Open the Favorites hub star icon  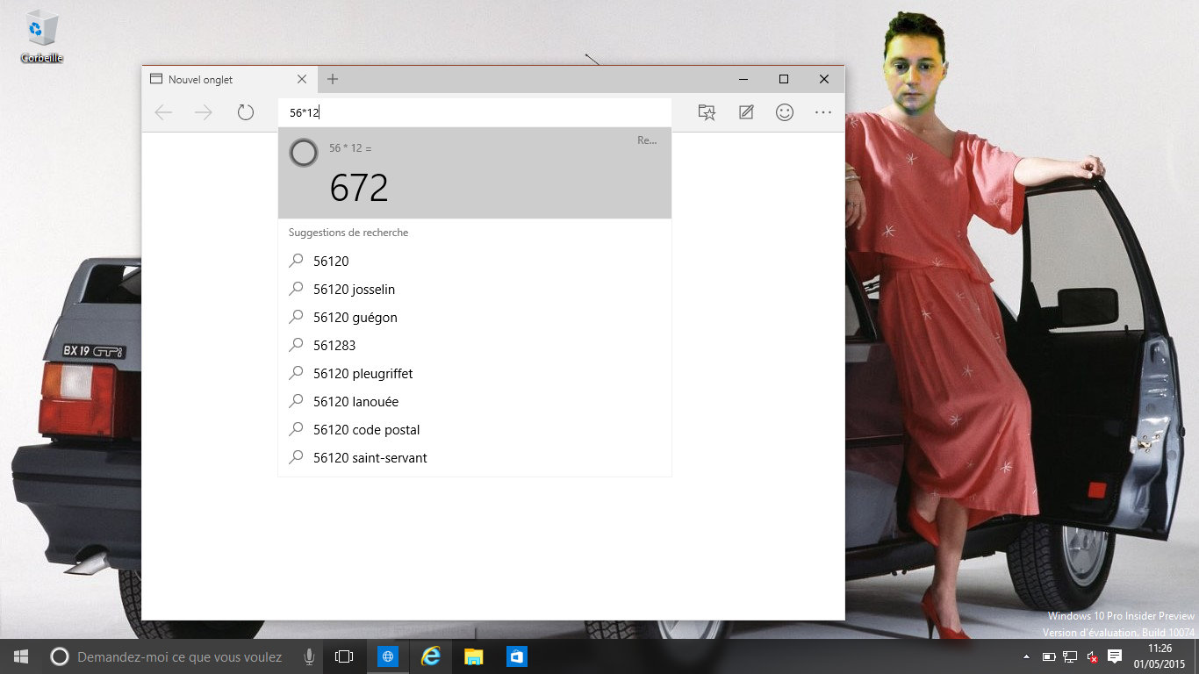tap(707, 112)
